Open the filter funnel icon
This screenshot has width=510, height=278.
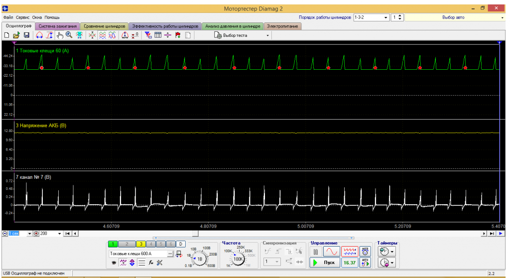coord(148,35)
